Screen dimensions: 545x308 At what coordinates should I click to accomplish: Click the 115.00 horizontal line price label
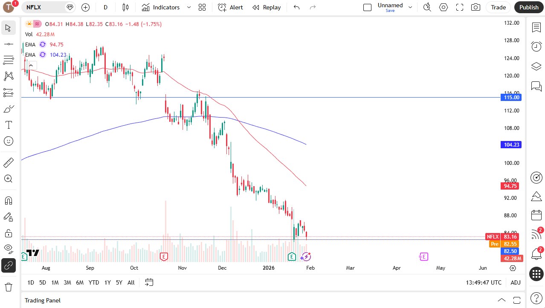pos(511,98)
